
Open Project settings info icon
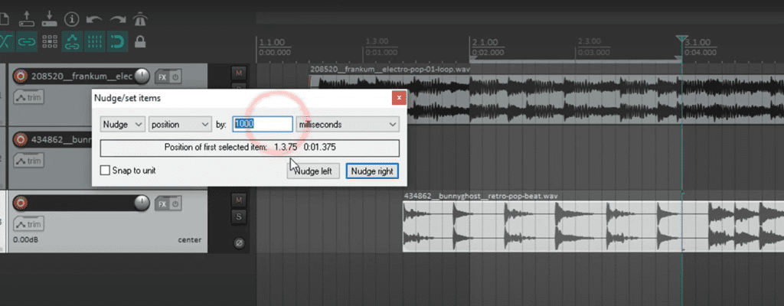click(73, 19)
